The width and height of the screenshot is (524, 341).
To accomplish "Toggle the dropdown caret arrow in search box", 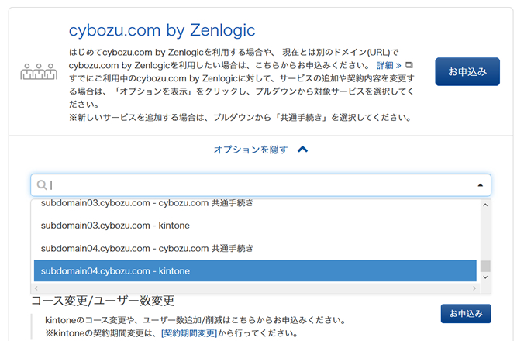I will (480, 185).
